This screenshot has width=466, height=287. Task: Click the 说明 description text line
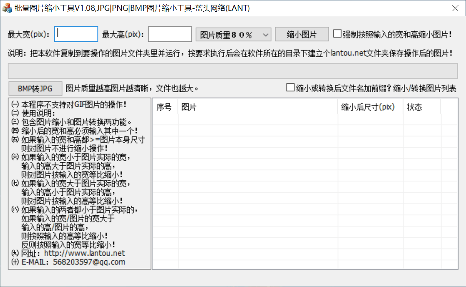point(230,53)
